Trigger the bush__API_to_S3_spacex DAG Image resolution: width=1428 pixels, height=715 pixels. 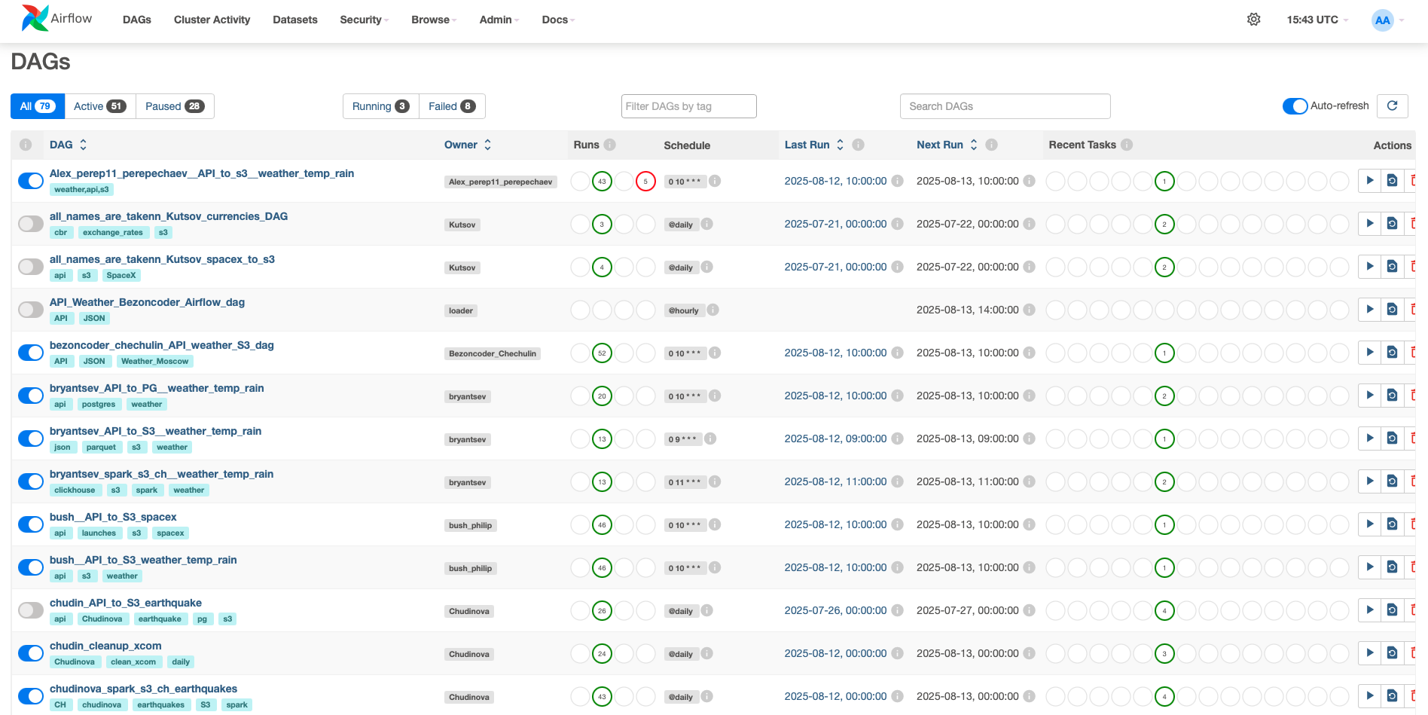click(x=1370, y=524)
